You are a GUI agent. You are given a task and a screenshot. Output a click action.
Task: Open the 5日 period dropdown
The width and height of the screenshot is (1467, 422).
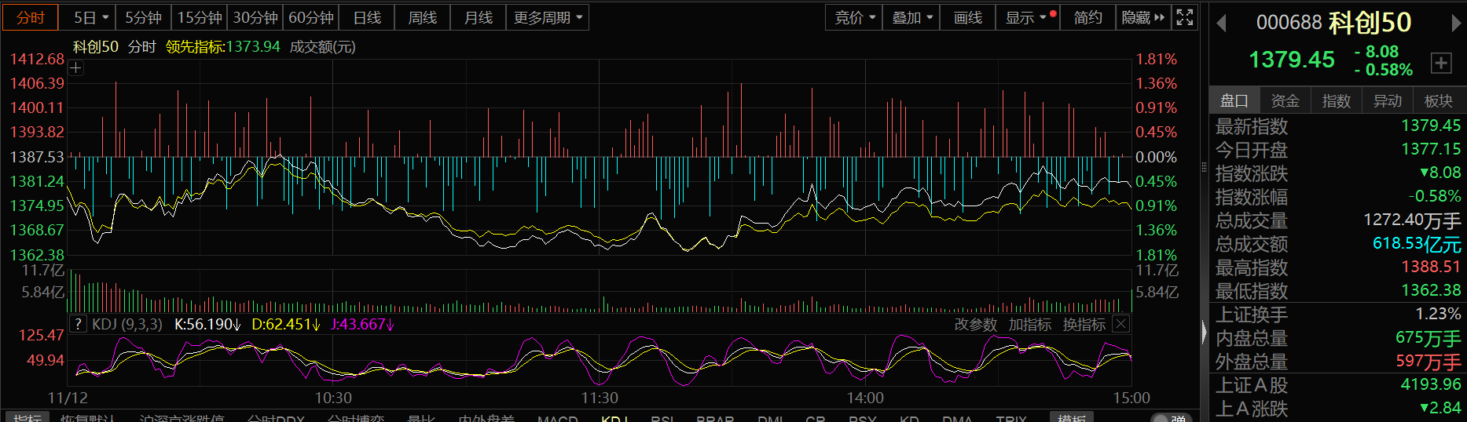point(90,17)
